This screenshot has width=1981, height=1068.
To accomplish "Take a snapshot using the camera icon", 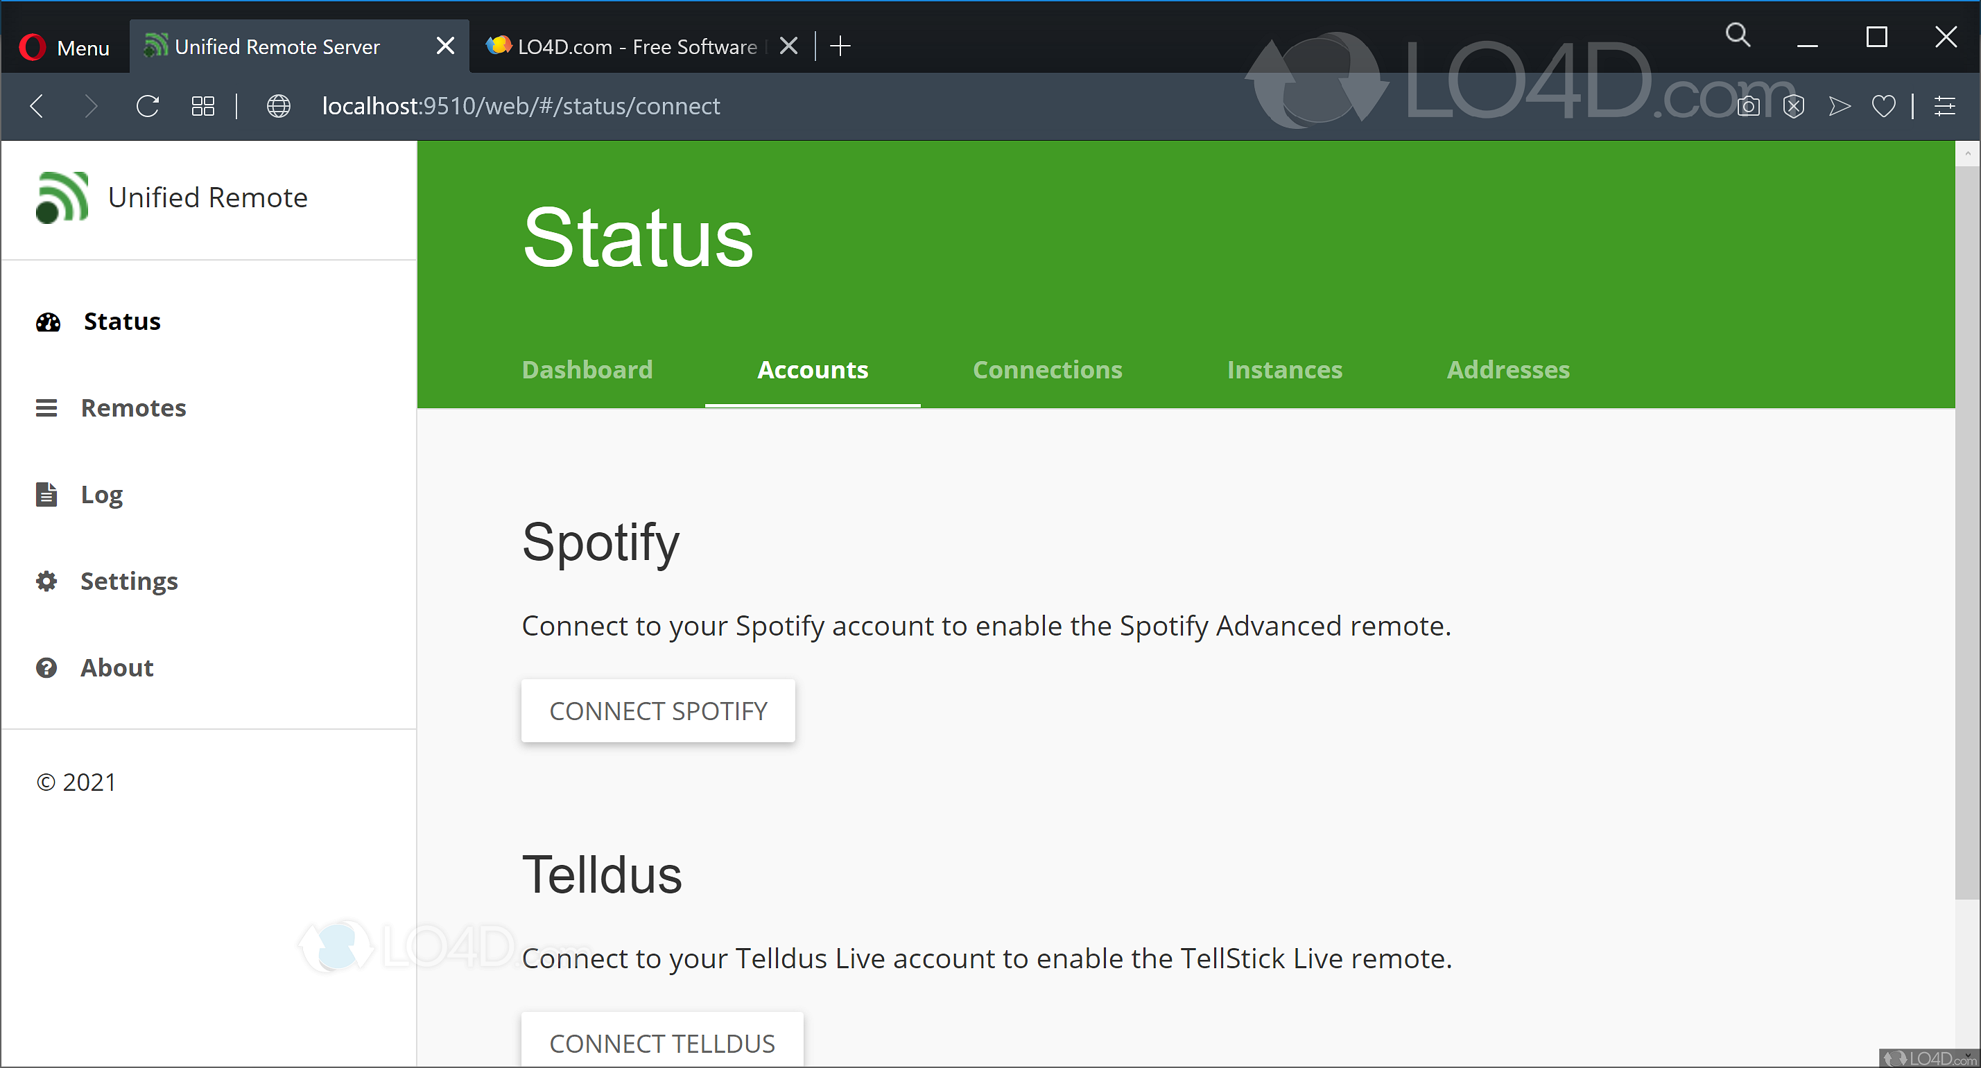I will pyautogui.click(x=1749, y=106).
